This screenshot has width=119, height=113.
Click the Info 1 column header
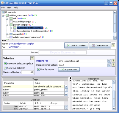click(41, 103)
